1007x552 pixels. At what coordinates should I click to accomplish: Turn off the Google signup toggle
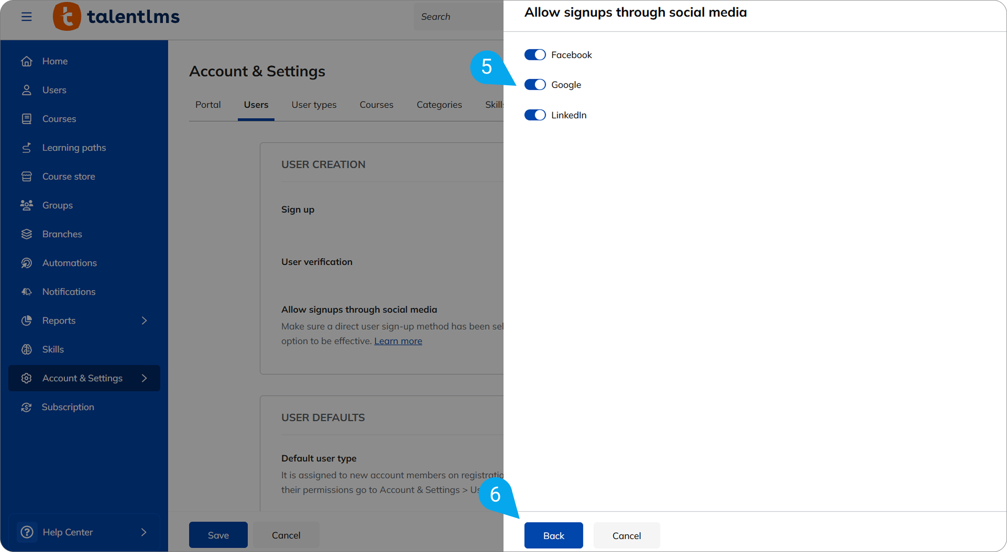(535, 84)
